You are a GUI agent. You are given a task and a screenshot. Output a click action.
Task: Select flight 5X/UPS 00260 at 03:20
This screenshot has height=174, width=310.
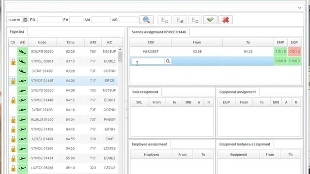pyautogui.click(x=63, y=52)
